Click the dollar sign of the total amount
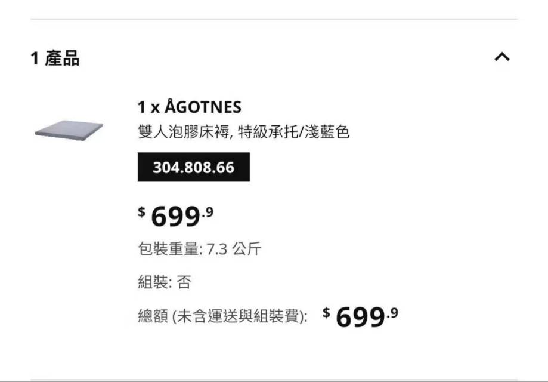This screenshot has height=382, width=548. pos(326,312)
